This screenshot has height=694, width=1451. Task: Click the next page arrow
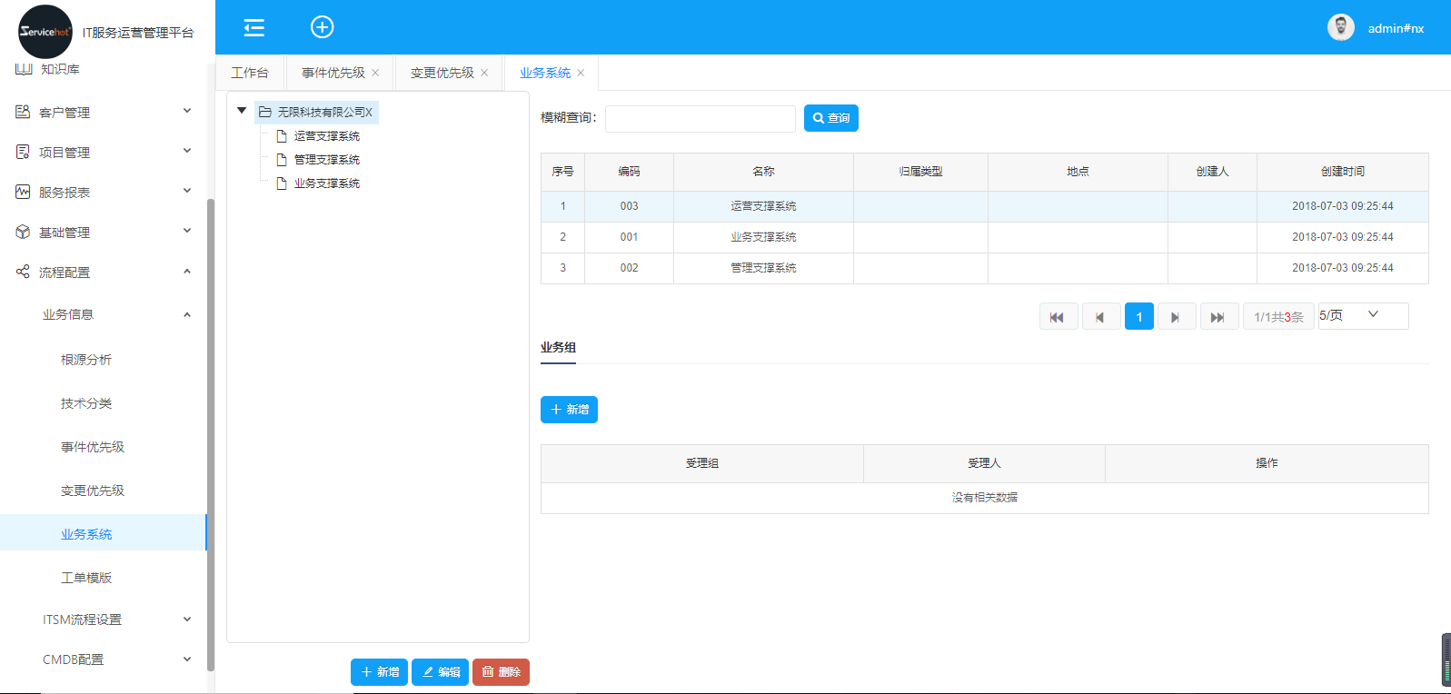pyautogui.click(x=1175, y=317)
